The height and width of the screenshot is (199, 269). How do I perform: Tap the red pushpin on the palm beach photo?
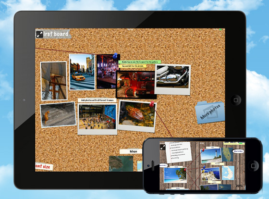pos(185,170)
